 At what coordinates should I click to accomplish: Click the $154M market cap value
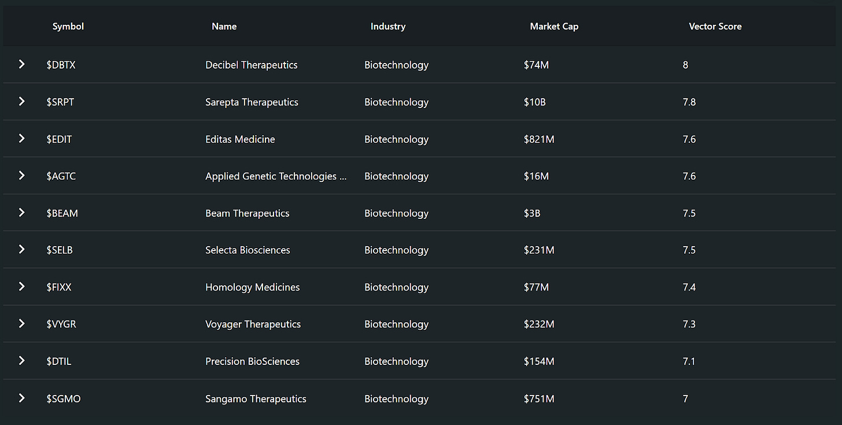[539, 361]
